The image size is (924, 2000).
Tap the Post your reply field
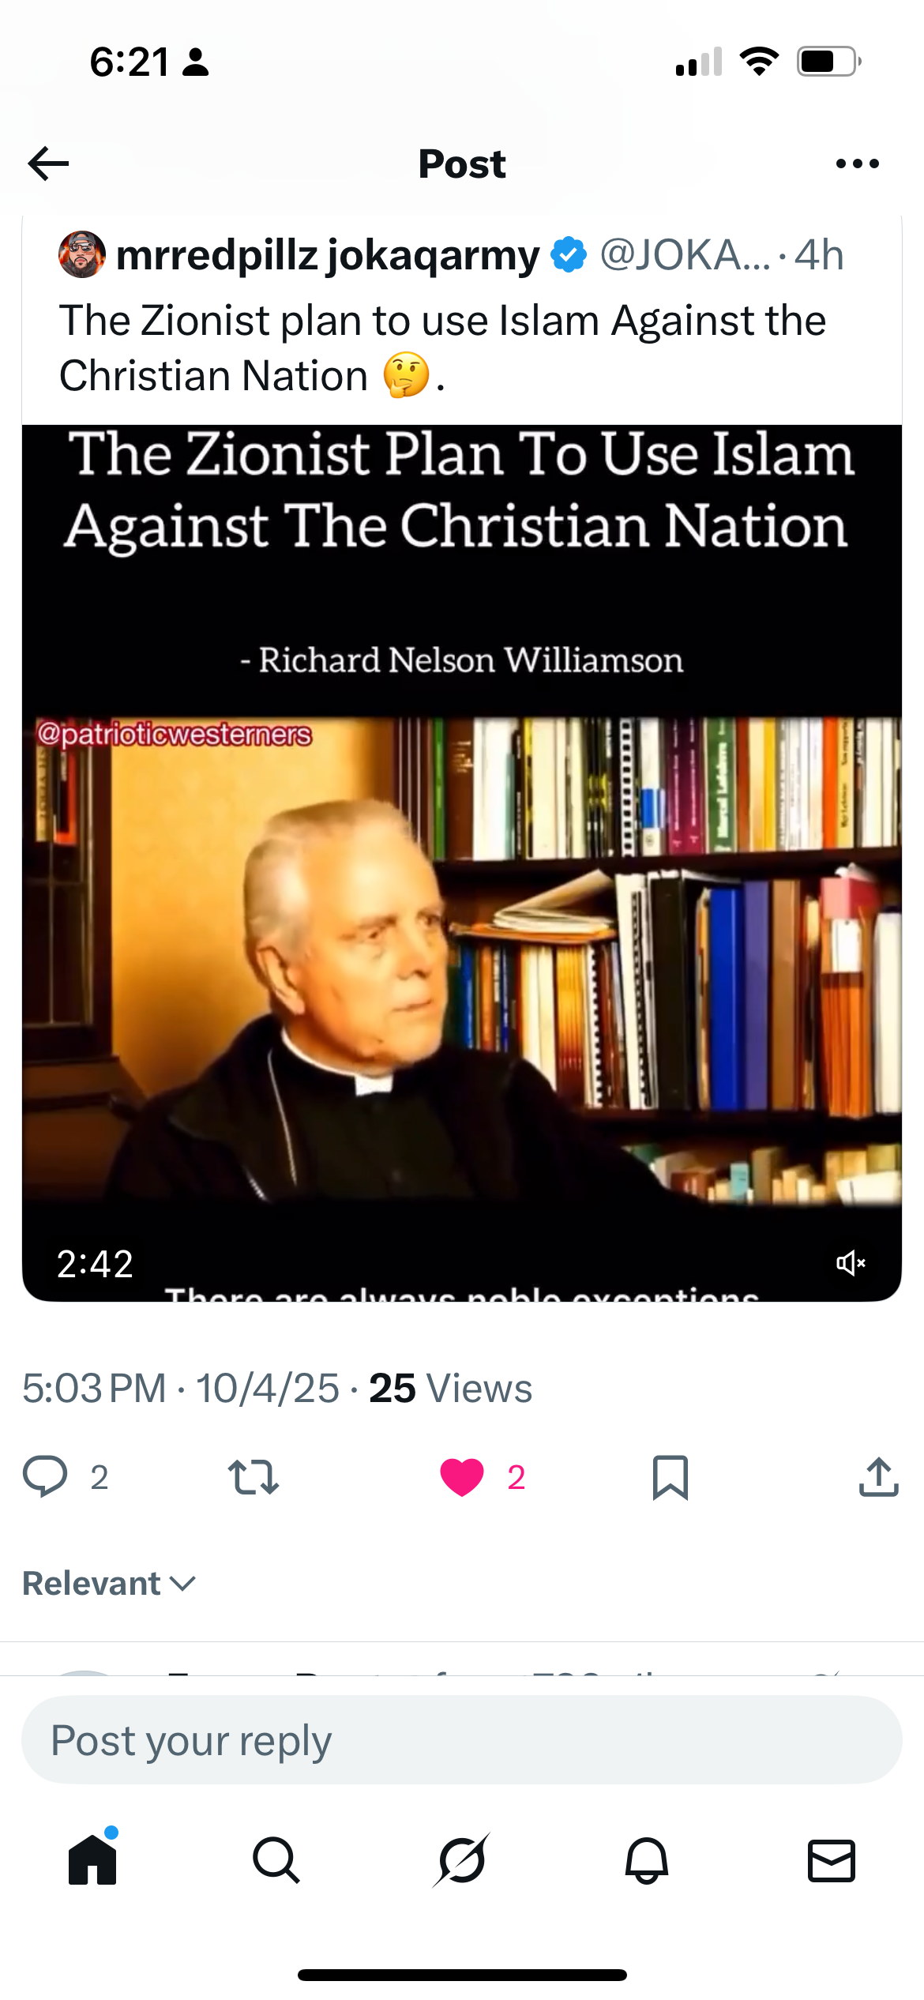(x=462, y=1740)
